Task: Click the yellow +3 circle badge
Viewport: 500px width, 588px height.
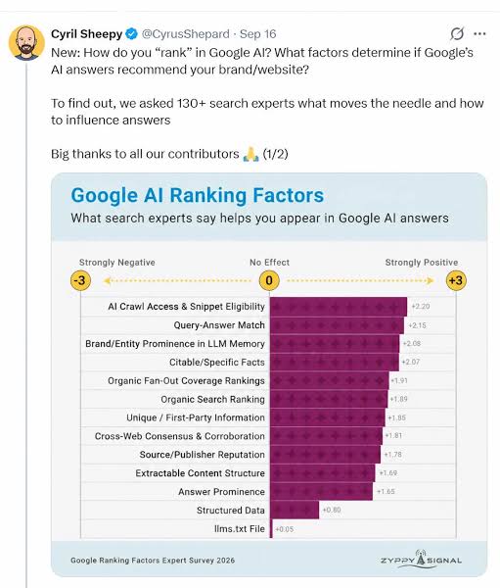Action: (x=456, y=280)
